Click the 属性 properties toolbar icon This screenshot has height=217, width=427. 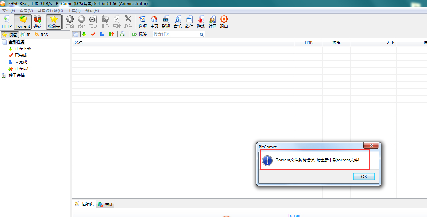click(117, 22)
